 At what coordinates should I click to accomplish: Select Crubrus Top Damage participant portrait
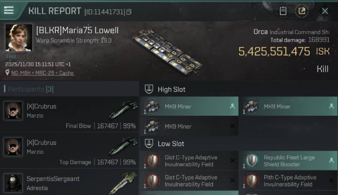[13, 147]
